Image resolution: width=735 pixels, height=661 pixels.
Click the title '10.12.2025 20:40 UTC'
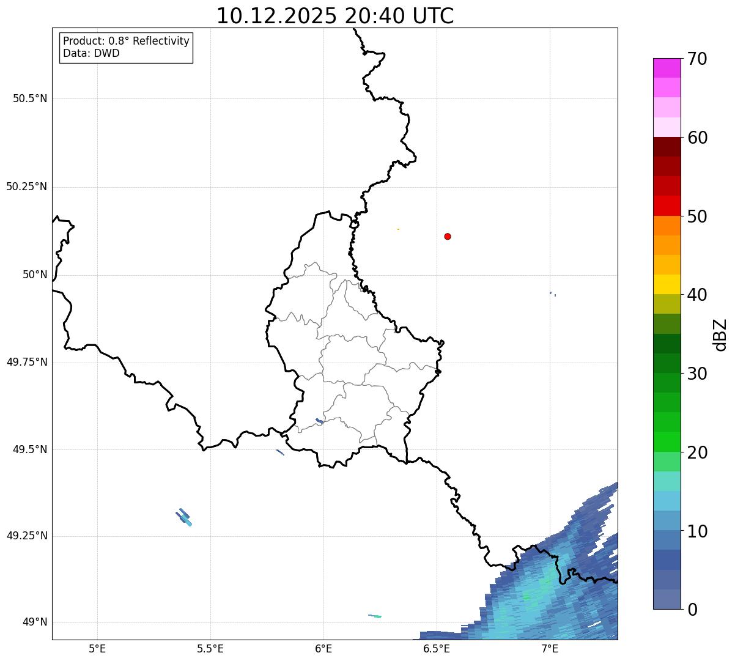click(x=335, y=16)
